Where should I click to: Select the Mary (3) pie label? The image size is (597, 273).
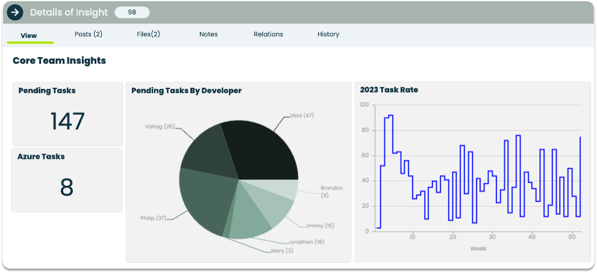(x=282, y=251)
